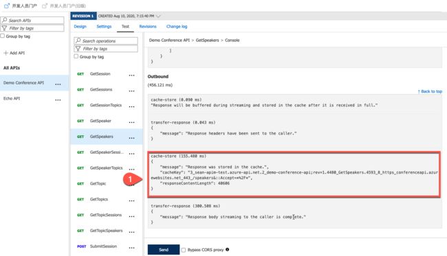Enable the Bypass CORS proxy checkbox
The width and height of the screenshot is (447, 256).
pos(184,250)
